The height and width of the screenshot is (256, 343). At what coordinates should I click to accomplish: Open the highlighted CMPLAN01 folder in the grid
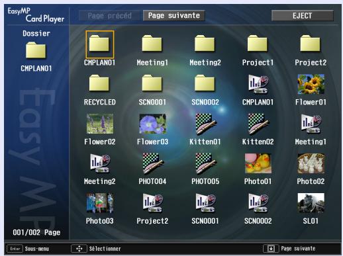tap(100, 44)
